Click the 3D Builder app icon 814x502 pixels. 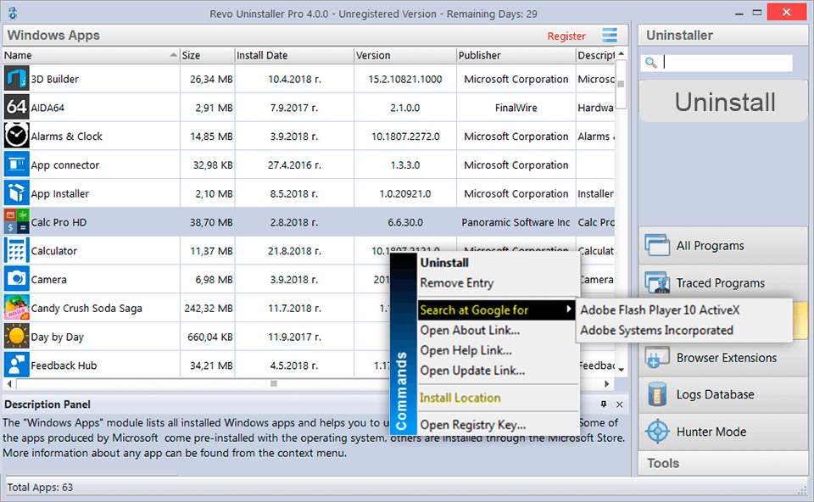[16, 79]
